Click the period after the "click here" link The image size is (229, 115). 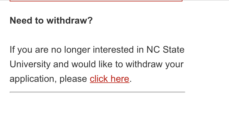coord(131,82)
